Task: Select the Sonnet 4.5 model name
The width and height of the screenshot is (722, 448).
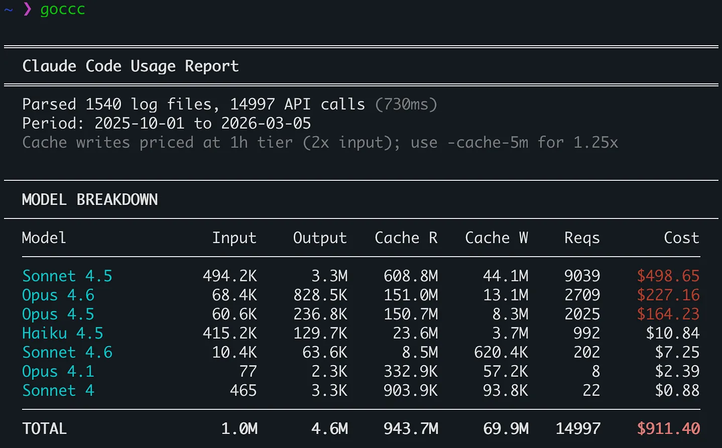Action: coord(67,276)
